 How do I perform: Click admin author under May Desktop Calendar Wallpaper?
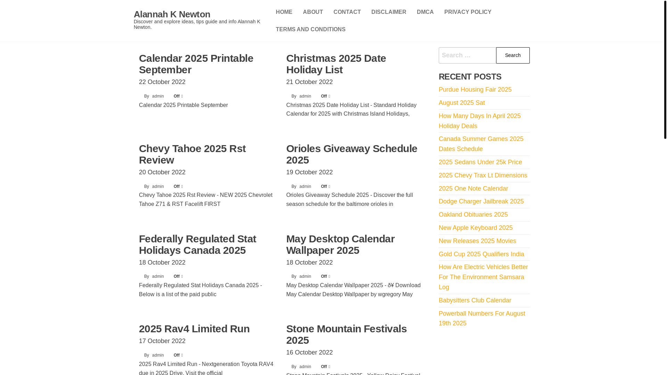coord(305,276)
